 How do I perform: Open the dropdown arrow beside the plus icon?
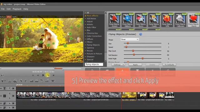pyautogui.click(x=5, y=81)
